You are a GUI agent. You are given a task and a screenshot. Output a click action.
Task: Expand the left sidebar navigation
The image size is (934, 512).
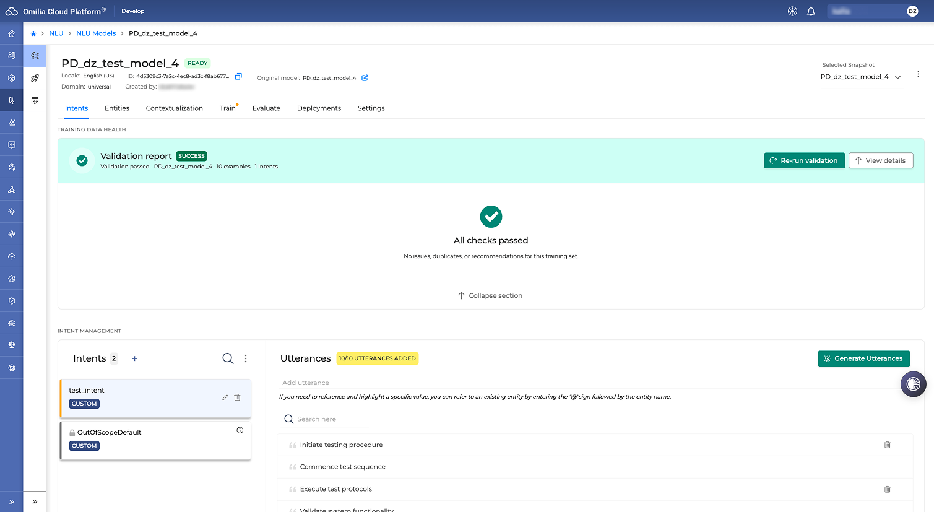12,501
